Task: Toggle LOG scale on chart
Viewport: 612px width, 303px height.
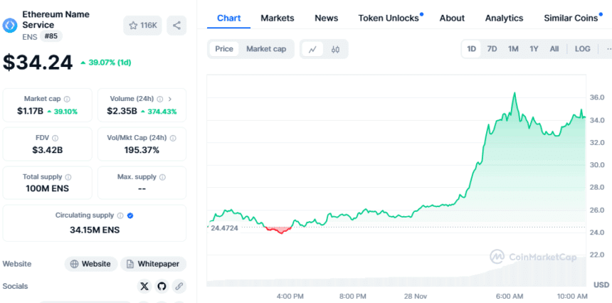Action: pyautogui.click(x=582, y=49)
